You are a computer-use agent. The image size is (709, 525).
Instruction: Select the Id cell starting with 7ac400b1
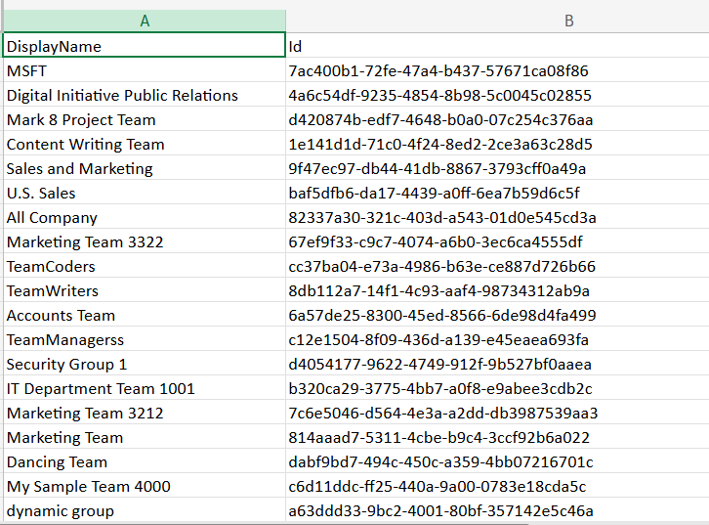[x=498, y=70]
